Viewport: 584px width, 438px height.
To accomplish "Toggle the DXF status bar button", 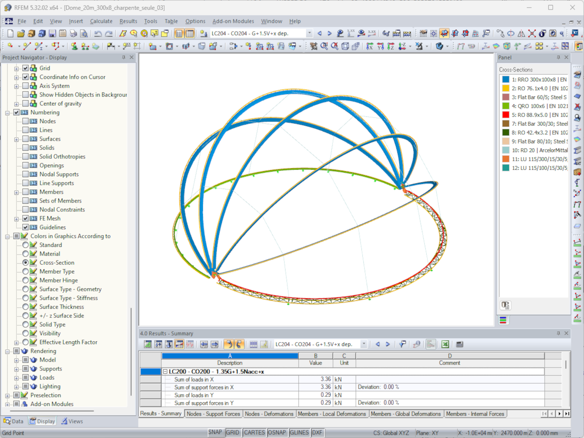I will [x=317, y=433].
